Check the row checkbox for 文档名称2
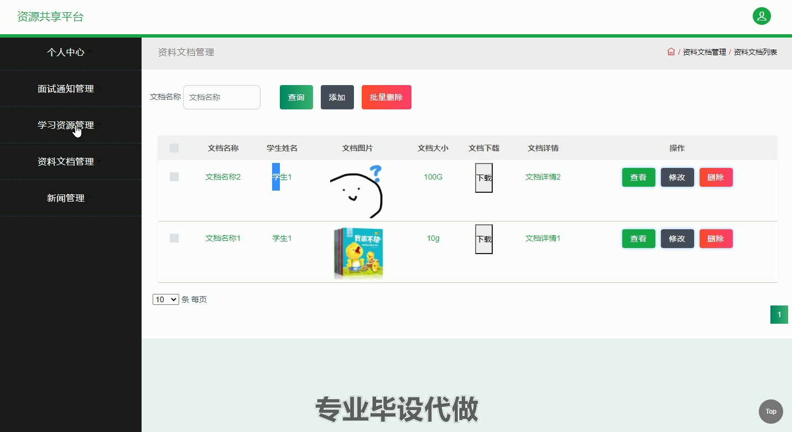The width and height of the screenshot is (792, 432). pos(174,177)
